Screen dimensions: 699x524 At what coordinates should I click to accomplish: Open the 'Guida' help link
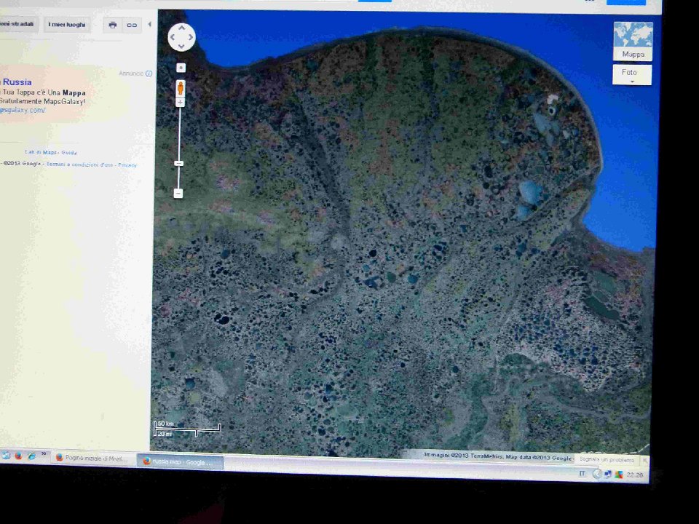[x=68, y=152]
